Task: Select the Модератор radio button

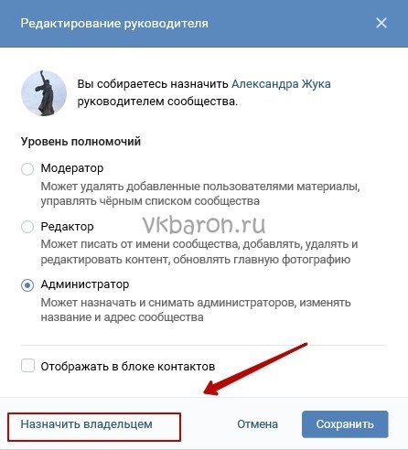Action: pos(27,168)
